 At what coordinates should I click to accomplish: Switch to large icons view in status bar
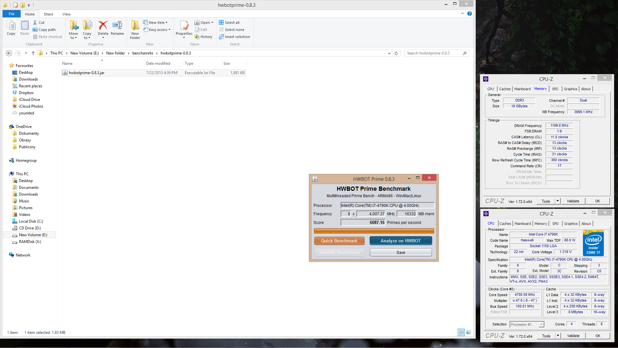468,332
